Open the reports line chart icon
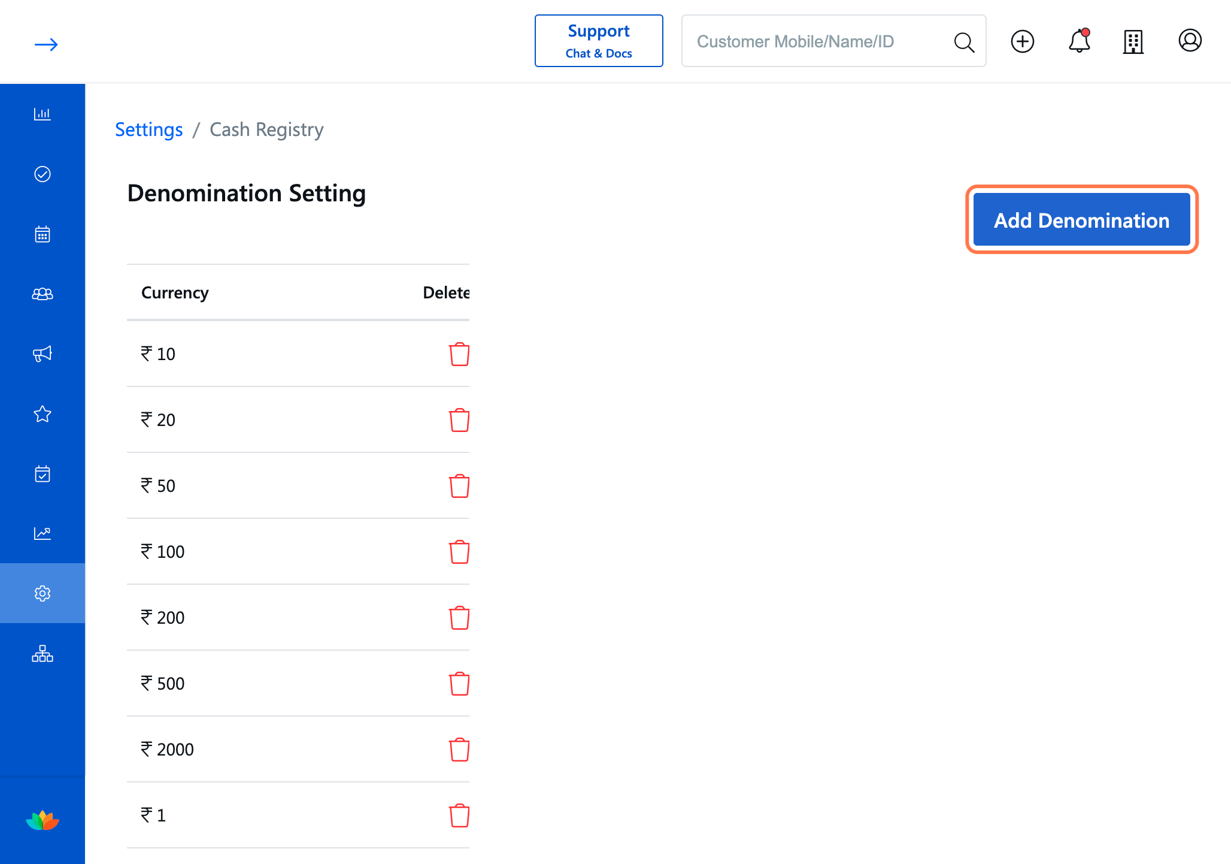The width and height of the screenshot is (1231, 864). point(43,533)
